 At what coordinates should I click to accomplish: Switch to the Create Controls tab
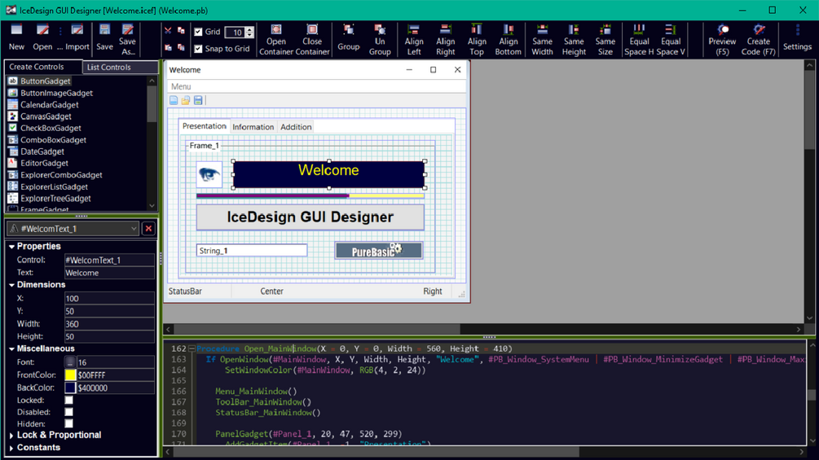point(43,67)
